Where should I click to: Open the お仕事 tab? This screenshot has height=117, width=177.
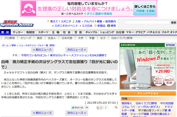point(120,32)
